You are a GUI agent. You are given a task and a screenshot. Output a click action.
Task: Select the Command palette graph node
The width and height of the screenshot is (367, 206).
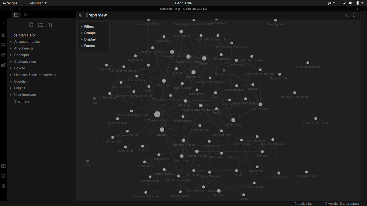click(x=172, y=52)
